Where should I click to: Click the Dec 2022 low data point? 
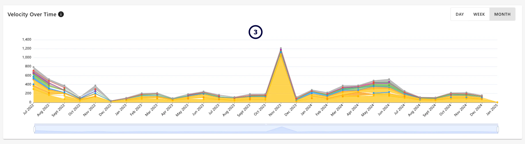tap(111, 101)
